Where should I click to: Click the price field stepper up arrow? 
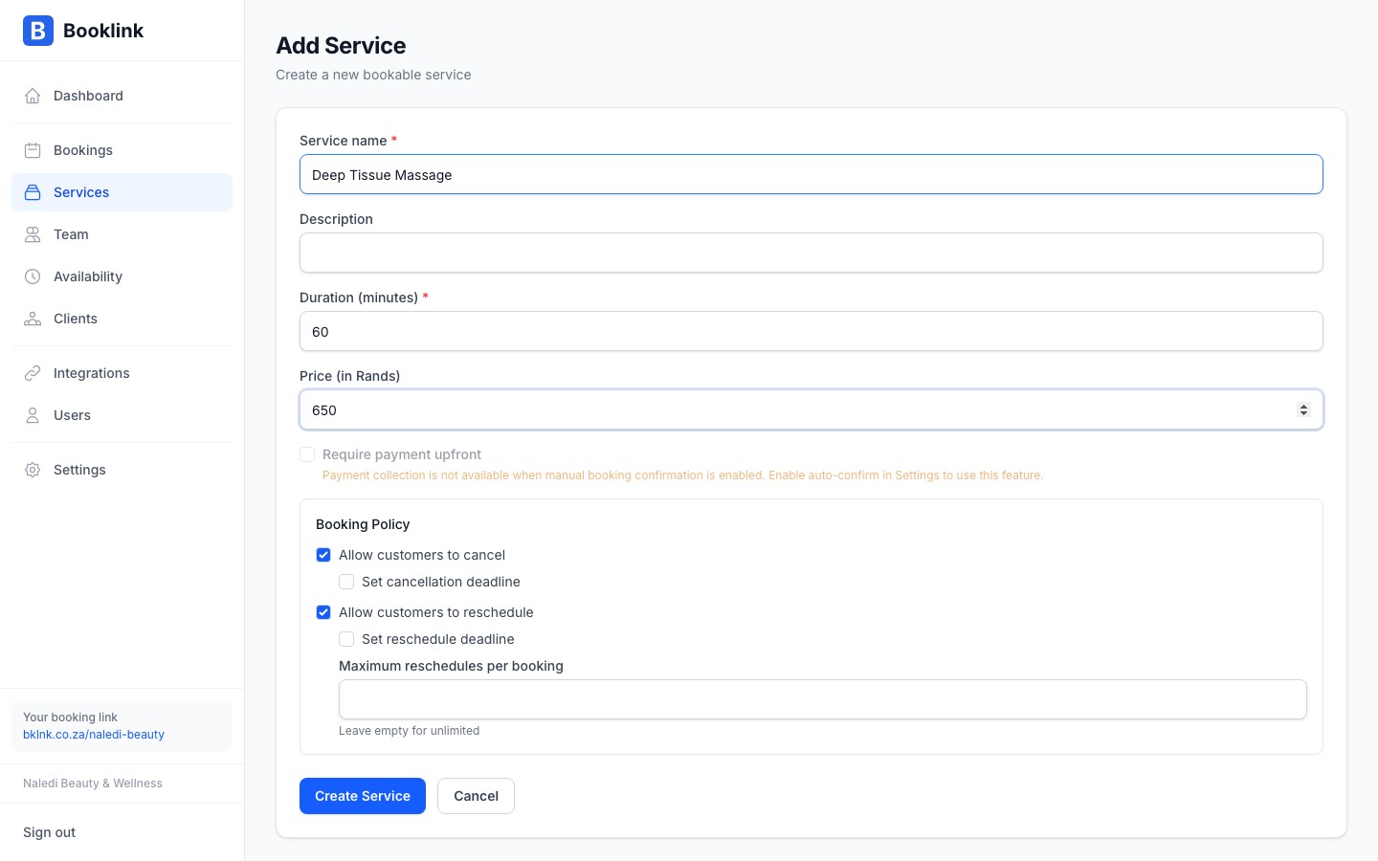point(1304,405)
